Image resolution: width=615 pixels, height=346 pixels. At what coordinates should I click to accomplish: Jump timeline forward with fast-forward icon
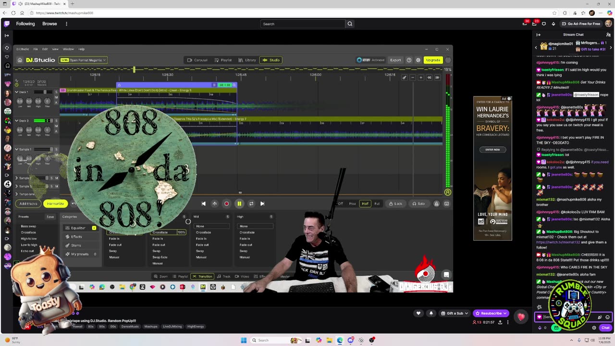tap(437, 77)
